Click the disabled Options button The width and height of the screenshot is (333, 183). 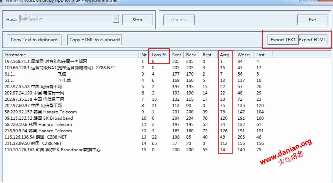[179, 20]
